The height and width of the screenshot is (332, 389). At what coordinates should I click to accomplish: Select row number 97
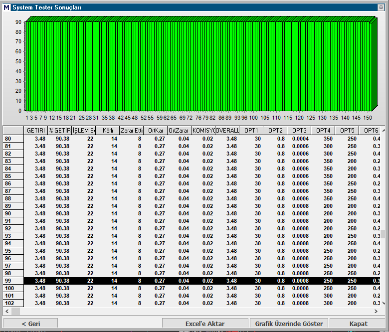pyautogui.click(x=13, y=266)
